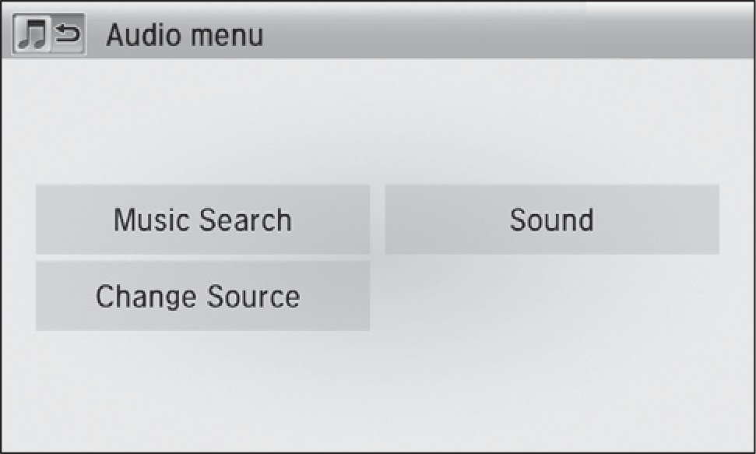Open Music Search
Screen dimensions: 756x454
tap(202, 220)
